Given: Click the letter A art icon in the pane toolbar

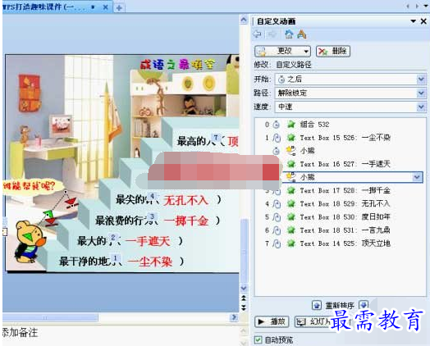Looking at the screenshot, I should click(x=302, y=34).
